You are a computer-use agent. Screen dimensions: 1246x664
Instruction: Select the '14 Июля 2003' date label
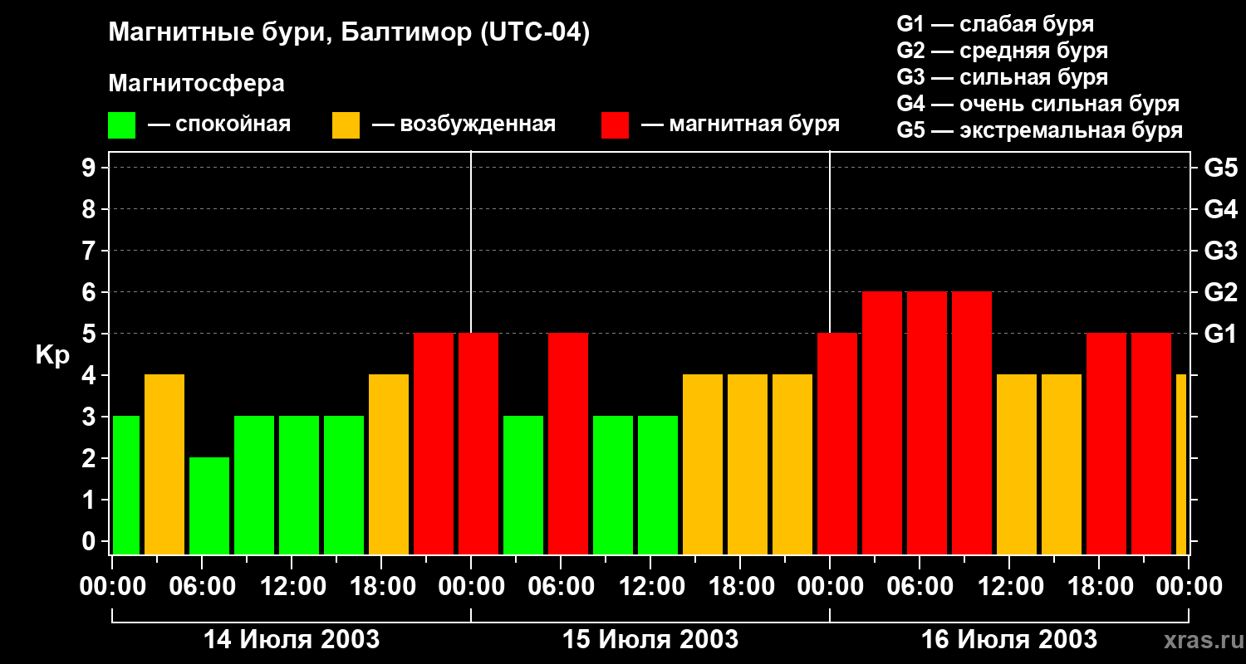point(292,640)
